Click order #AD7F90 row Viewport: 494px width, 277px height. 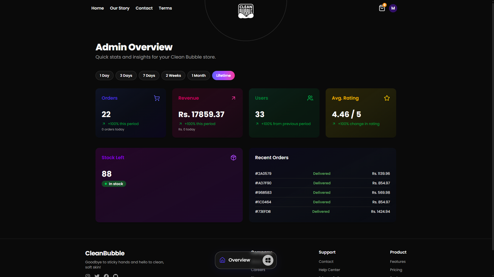coord(323,183)
